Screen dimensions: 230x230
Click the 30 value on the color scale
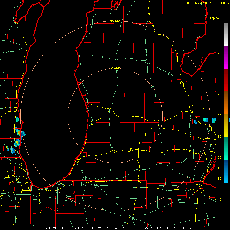pos(220,136)
